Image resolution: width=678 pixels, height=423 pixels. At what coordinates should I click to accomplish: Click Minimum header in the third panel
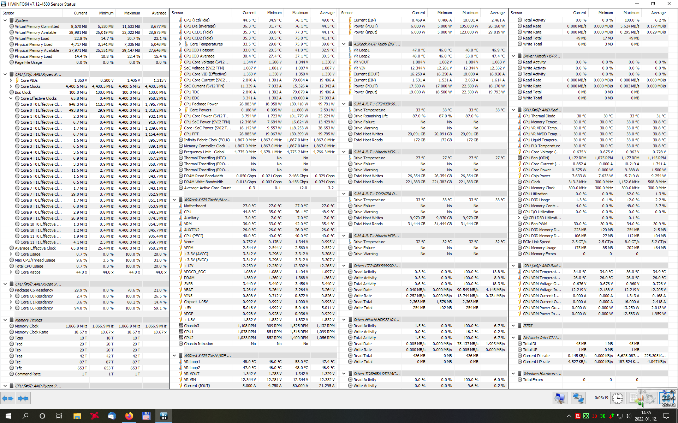click(441, 13)
